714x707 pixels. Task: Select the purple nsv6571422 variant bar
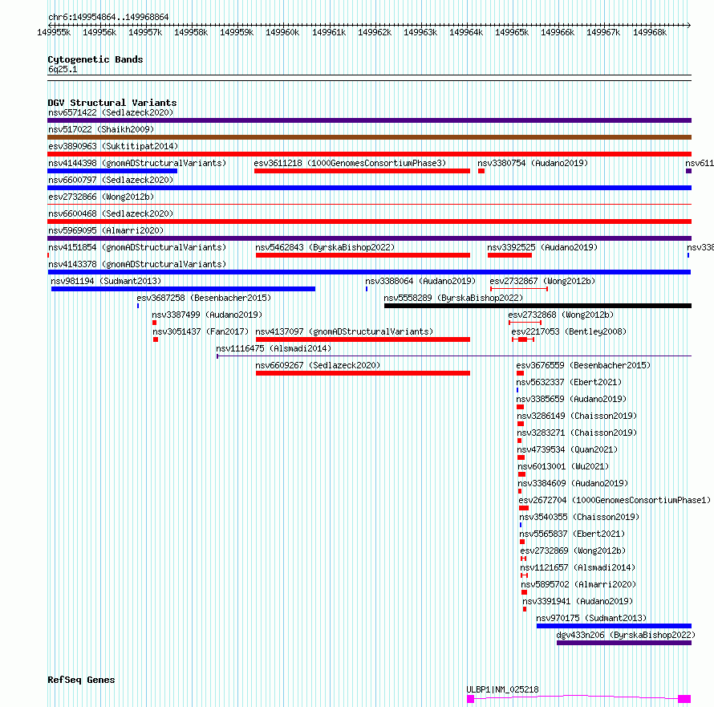point(369,120)
